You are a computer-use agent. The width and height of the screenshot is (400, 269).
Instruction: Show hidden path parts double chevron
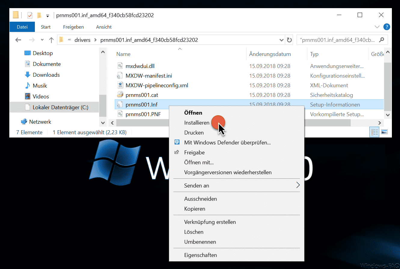pos(70,40)
